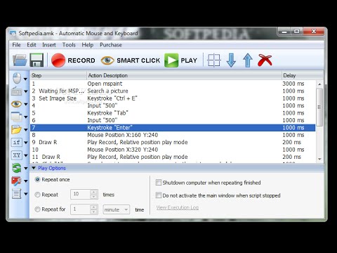Select sidebar eye smart click icon
The width and height of the screenshot is (337, 253).
point(17,104)
